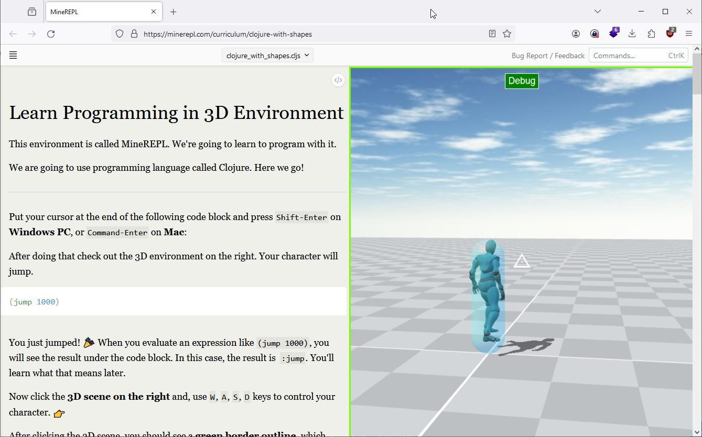Expand the List all tabs chevron
The image size is (702, 437).
click(x=598, y=11)
